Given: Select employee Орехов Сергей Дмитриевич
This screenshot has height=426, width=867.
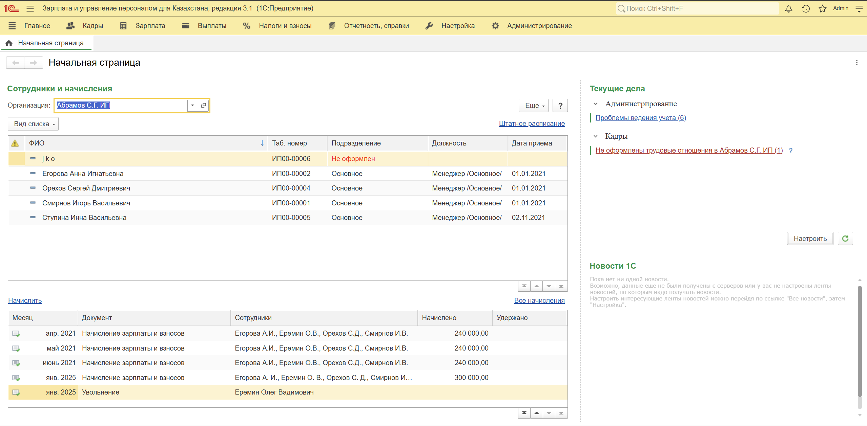Looking at the screenshot, I should [288, 188].
